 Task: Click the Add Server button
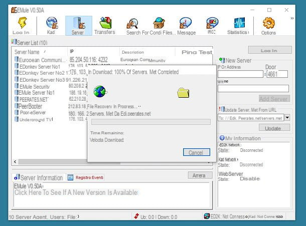tap(274, 99)
